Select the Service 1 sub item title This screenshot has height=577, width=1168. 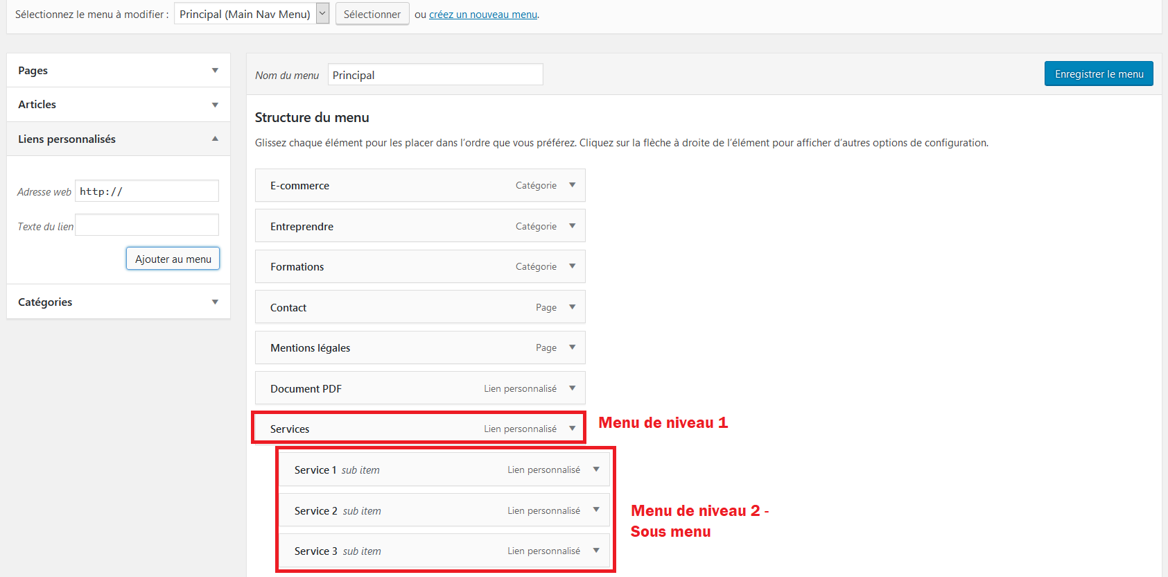(x=315, y=470)
